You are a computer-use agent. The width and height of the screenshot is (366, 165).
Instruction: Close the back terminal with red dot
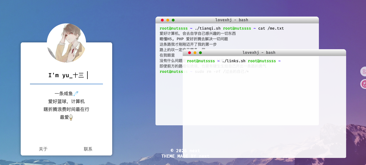click(162, 20)
